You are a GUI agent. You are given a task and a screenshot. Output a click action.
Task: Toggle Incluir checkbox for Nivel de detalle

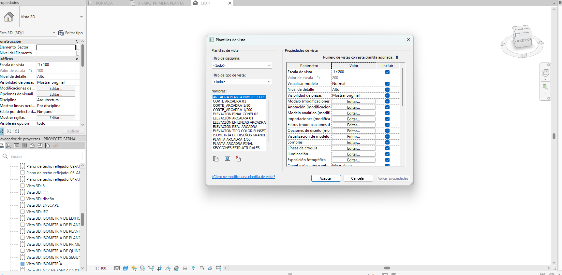387,89
